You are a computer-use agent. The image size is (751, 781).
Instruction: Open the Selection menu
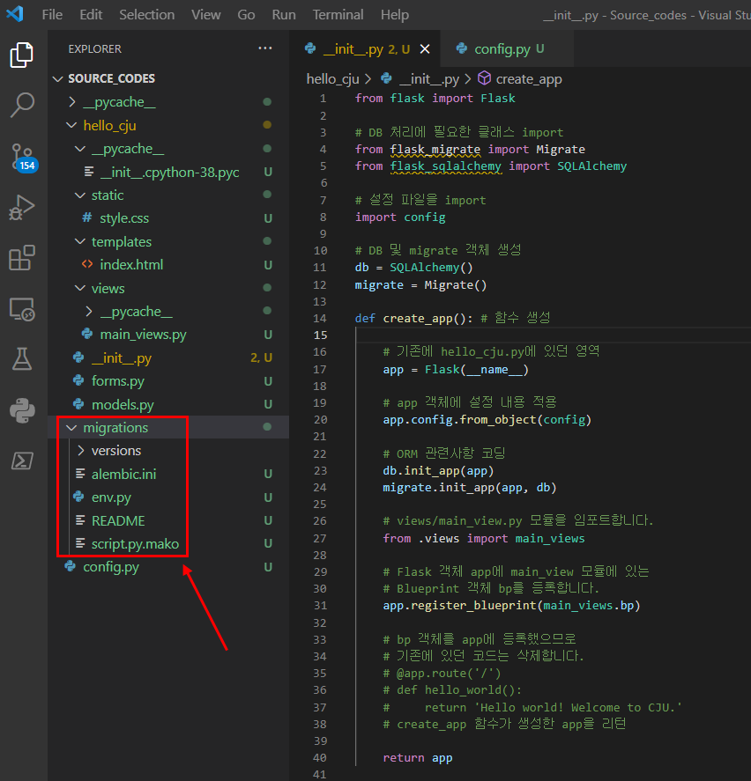(x=146, y=14)
